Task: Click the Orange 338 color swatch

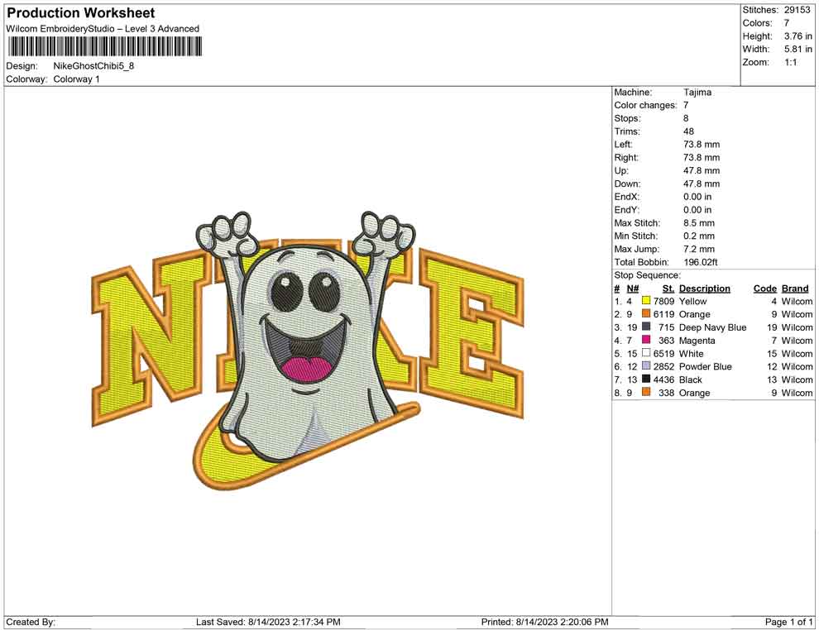Action: [646, 392]
